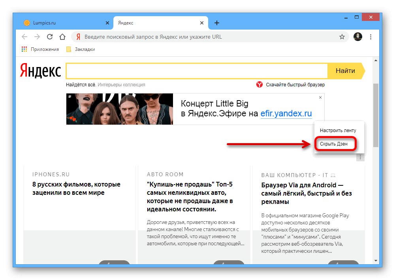The height and width of the screenshot is (280, 395).
Task: Choose Скрыть Дзен from the menu
Action: (333, 144)
